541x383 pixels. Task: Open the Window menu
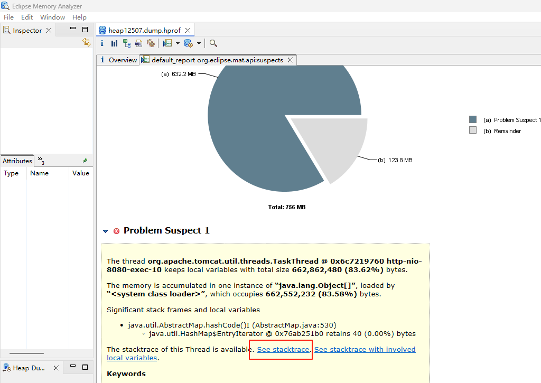[x=52, y=17]
